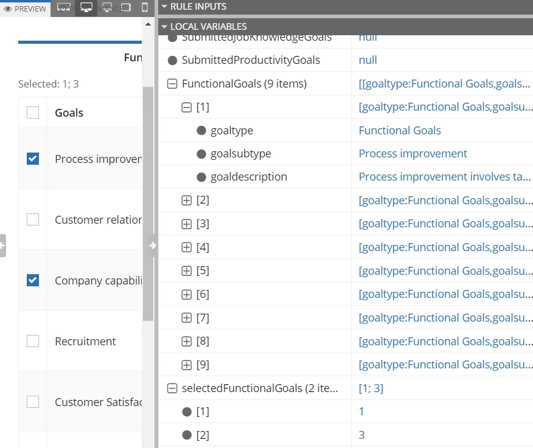Select the tablet preview size icon
533x448 pixels.
pos(126,7)
